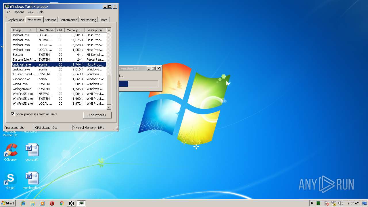Image resolution: width=368 pixels, height=207 pixels.
Task: Sort processes by Memory column header
Action: 75,30
